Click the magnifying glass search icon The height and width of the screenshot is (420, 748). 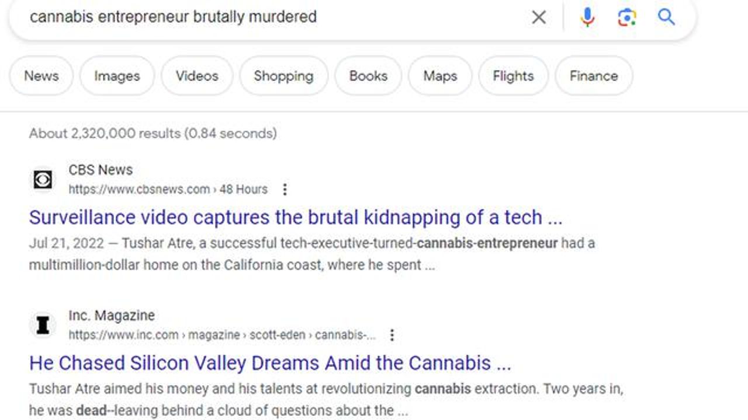pos(666,17)
